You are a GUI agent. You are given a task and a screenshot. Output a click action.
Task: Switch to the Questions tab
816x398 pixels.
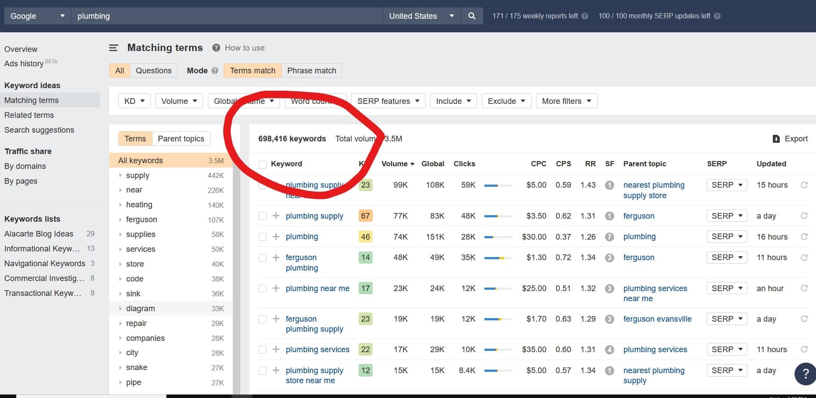tap(154, 70)
